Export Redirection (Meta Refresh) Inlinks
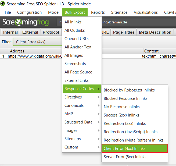Image resolution: width=176 pixels, height=166 pixels. pyautogui.click(x=135, y=140)
